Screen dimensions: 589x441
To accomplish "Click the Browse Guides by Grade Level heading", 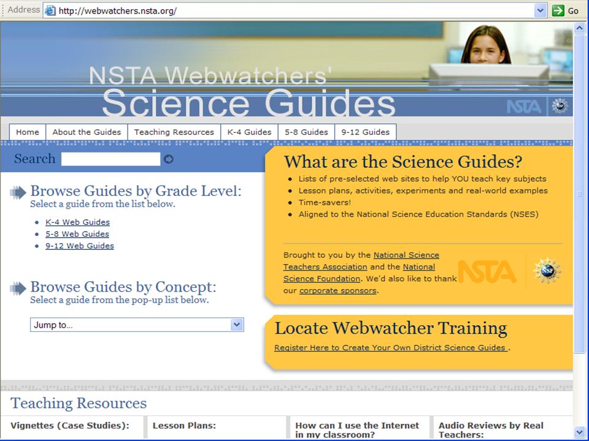I will 136,191.
